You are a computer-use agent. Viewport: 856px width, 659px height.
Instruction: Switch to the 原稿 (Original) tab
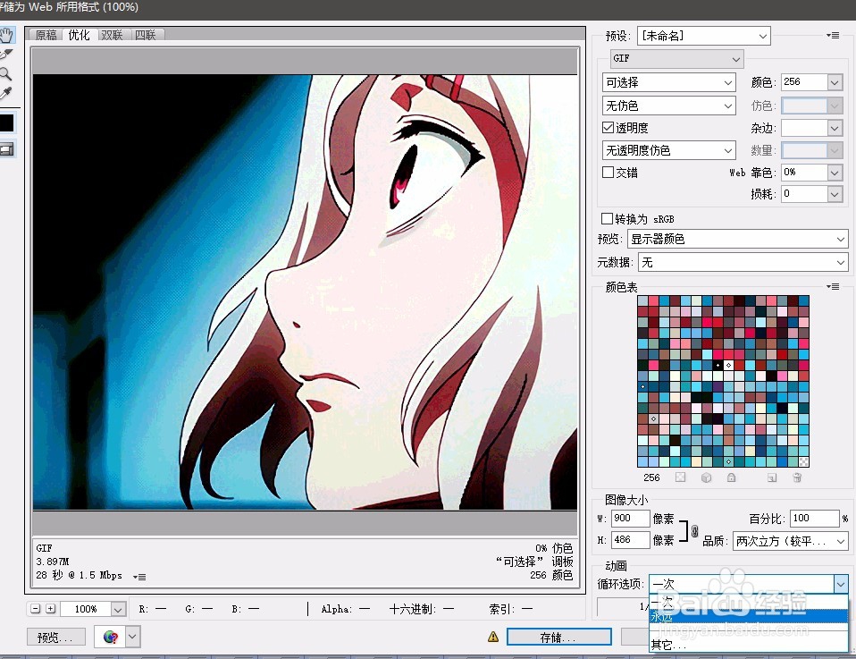coord(46,35)
